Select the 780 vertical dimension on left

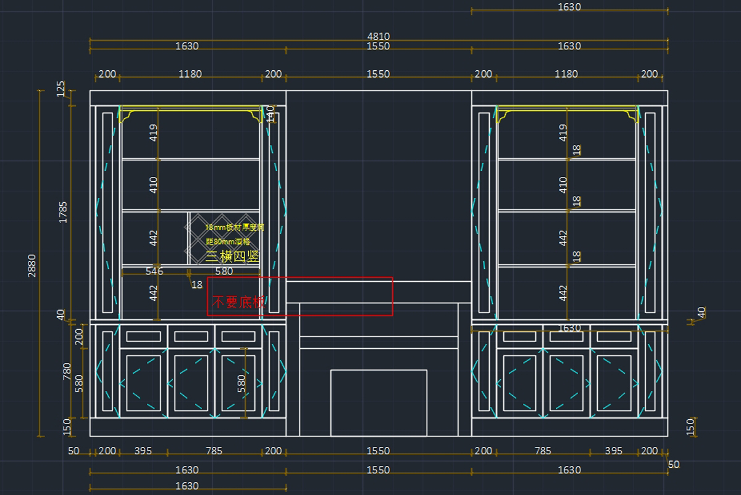click(x=68, y=372)
